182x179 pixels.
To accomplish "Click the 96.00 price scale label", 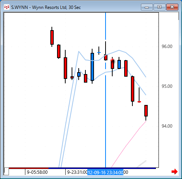I will (167, 47).
